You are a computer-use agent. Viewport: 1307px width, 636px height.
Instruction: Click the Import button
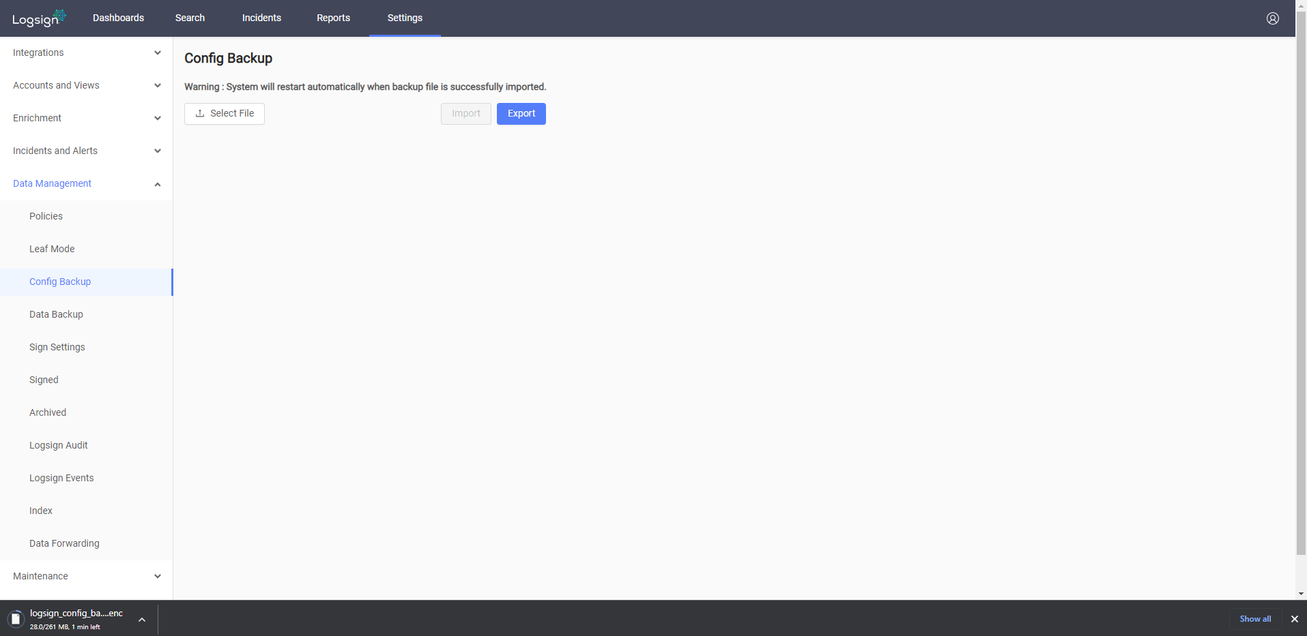[x=466, y=114]
